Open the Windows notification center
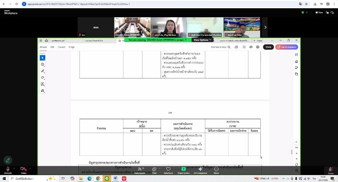This screenshot has width=338, height=182. 332,179
